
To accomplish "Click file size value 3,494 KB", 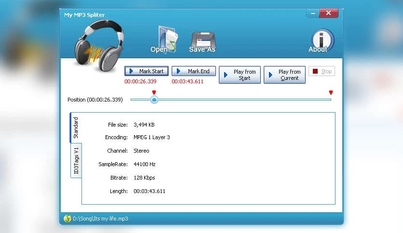I will tap(144, 125).
